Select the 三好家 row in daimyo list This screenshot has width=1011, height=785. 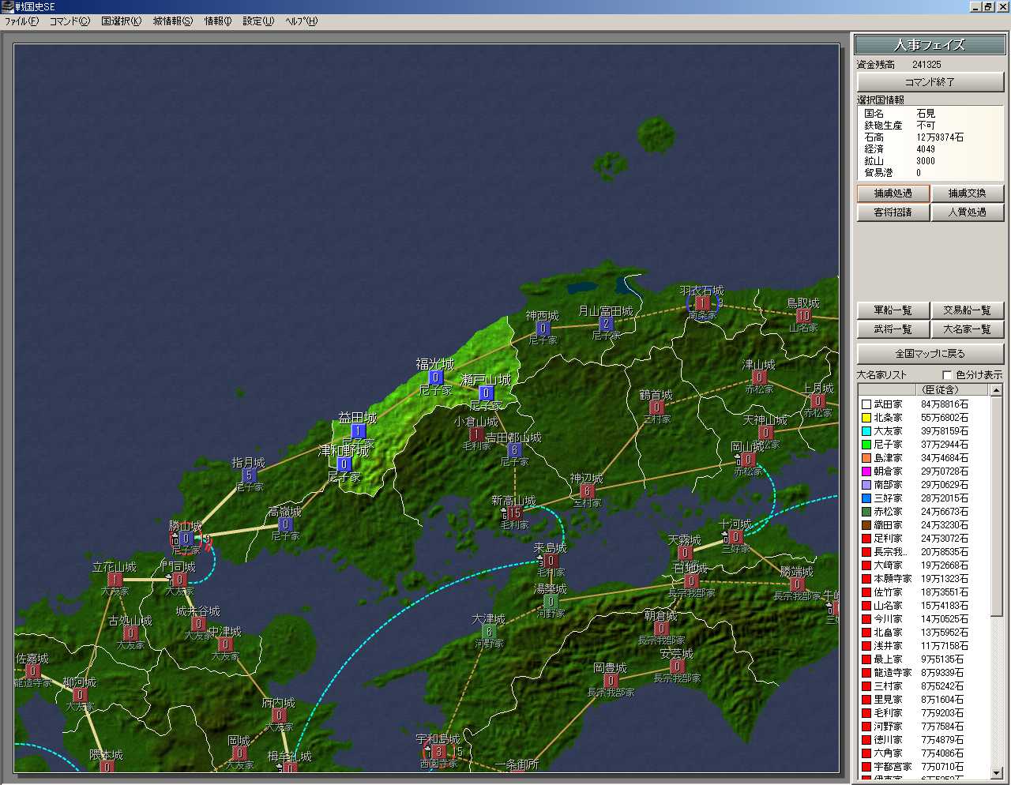[923, 498]
